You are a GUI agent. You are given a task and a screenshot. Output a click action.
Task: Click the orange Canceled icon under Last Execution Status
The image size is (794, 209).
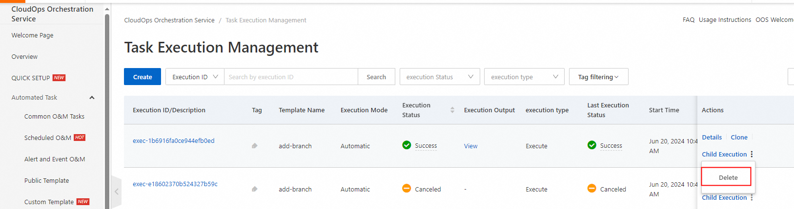pyautogui.click(x=591, y=189)
